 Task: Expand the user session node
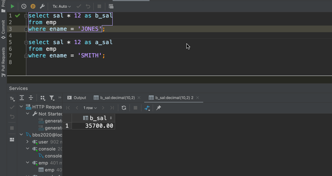pyautogui.click(x=27, y=142)
